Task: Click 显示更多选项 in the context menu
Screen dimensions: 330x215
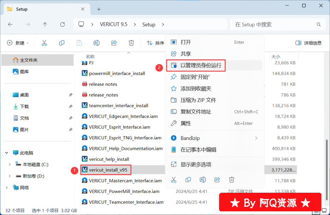Action: 214,164
